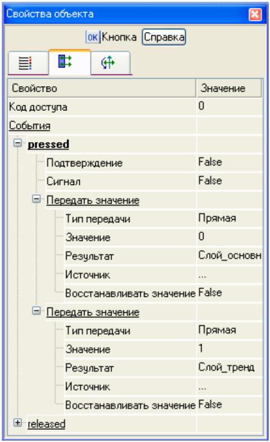The height and width of the screenshot is (442, 270).
Task: Open the dynamic transformation arrows tab
Action: (x=111, y=63)
